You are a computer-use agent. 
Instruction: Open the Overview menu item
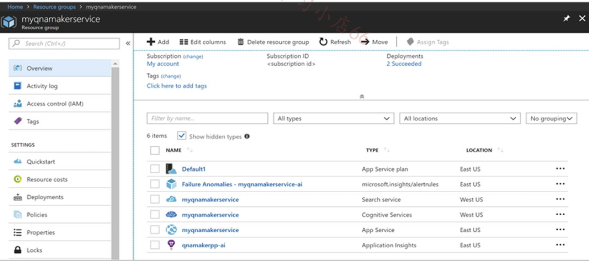pyautogui.click(x=60, y=68)
